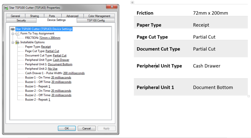Click the Cash Drawer 1 pulse width value
The width and height of the screenshot is (251, 138).
(74, 73)
